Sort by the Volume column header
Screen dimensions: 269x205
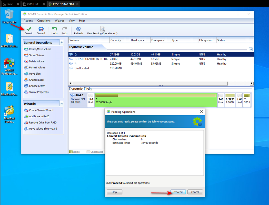pos(89,40)
